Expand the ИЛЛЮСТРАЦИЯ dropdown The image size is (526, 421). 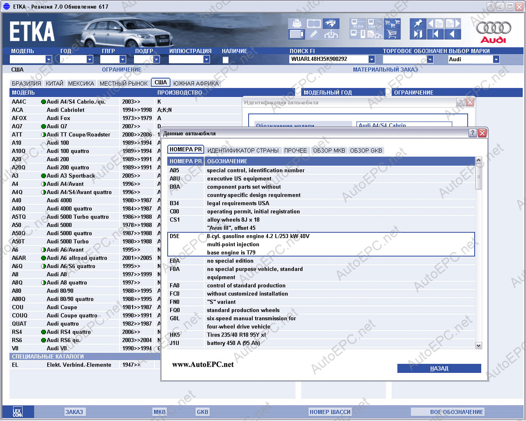[x=206, y=59]
